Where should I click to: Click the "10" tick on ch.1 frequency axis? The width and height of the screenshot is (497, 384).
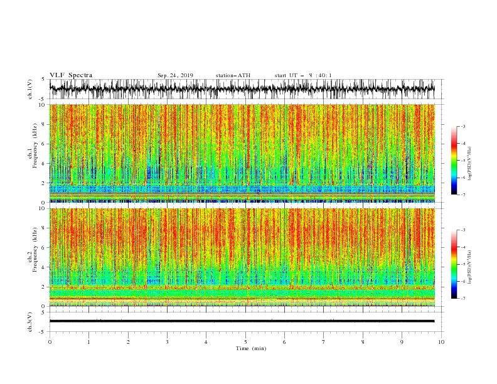tap(42, 105)
